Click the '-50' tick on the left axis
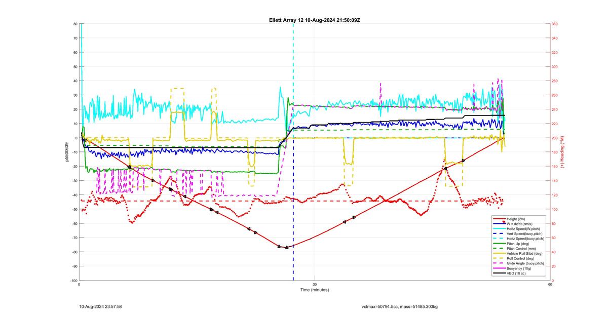This screenshot has height=315, width=608. (x=74, y=209)
